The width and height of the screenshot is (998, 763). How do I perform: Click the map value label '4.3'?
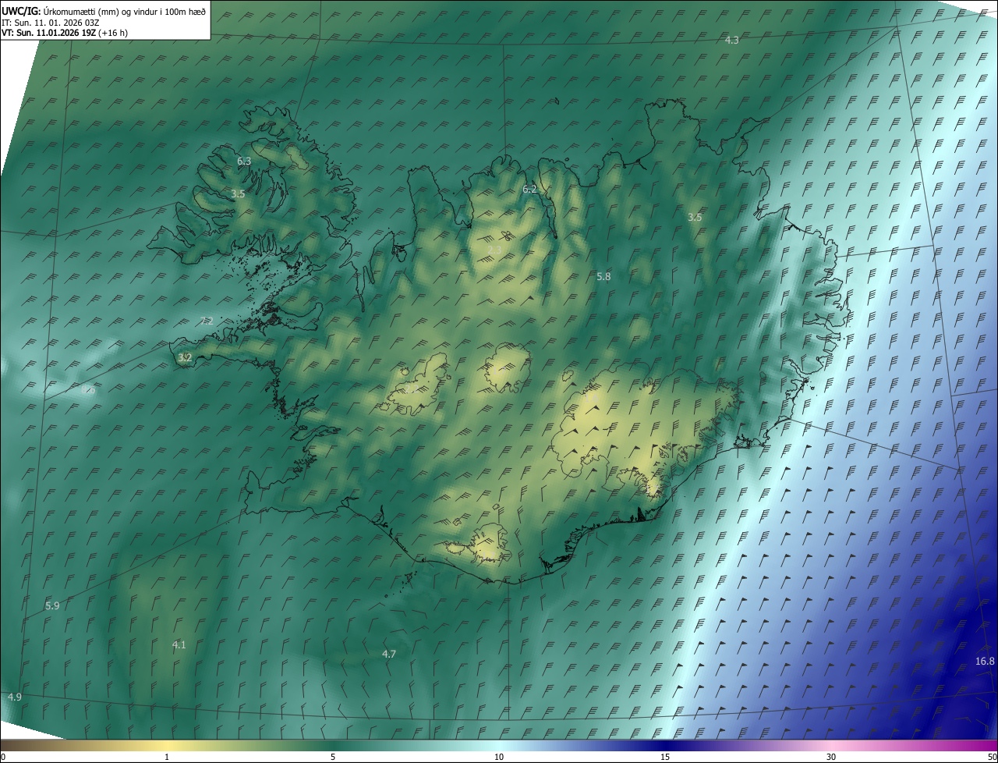[731, 40]
